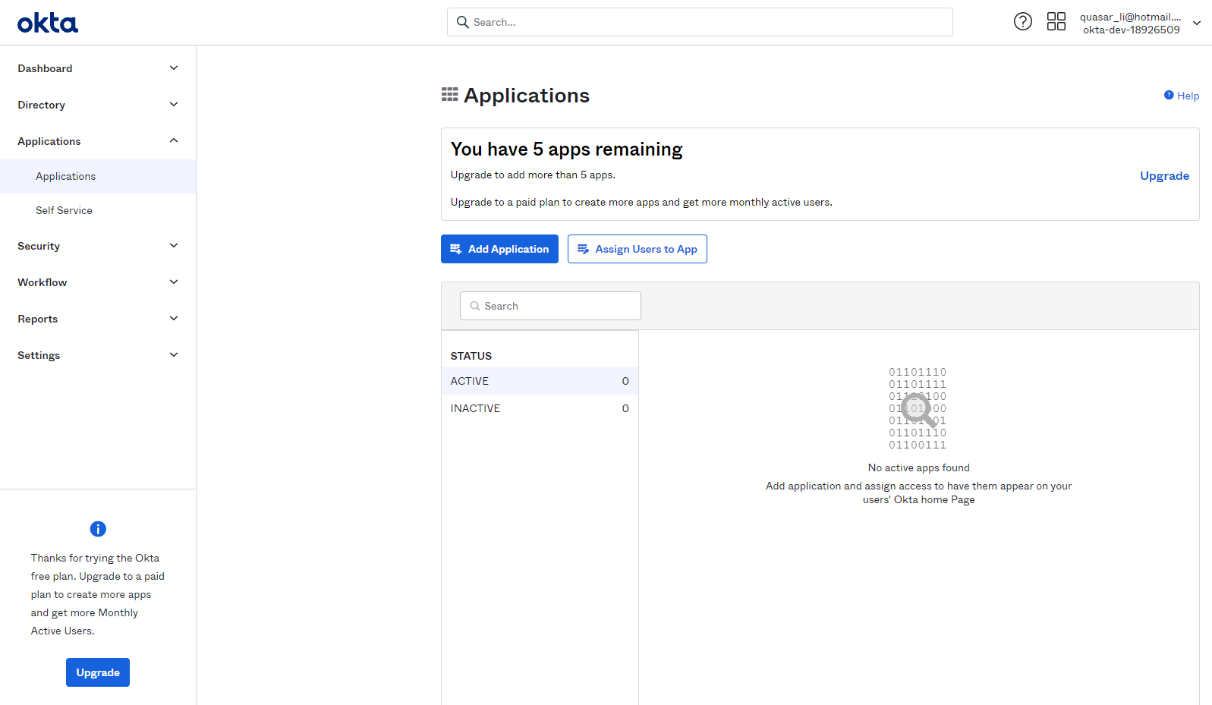Click the Upgrade link in the banner
Screen dimensions: 1212x705
[x=1164, y=175]
